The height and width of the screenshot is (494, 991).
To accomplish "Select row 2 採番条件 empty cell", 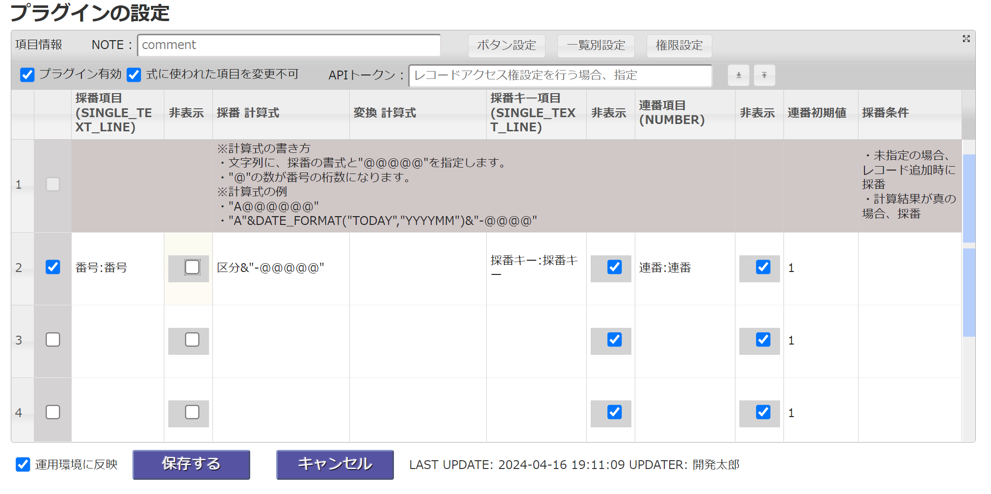I will pyautogui.click(x=910, y=269).
